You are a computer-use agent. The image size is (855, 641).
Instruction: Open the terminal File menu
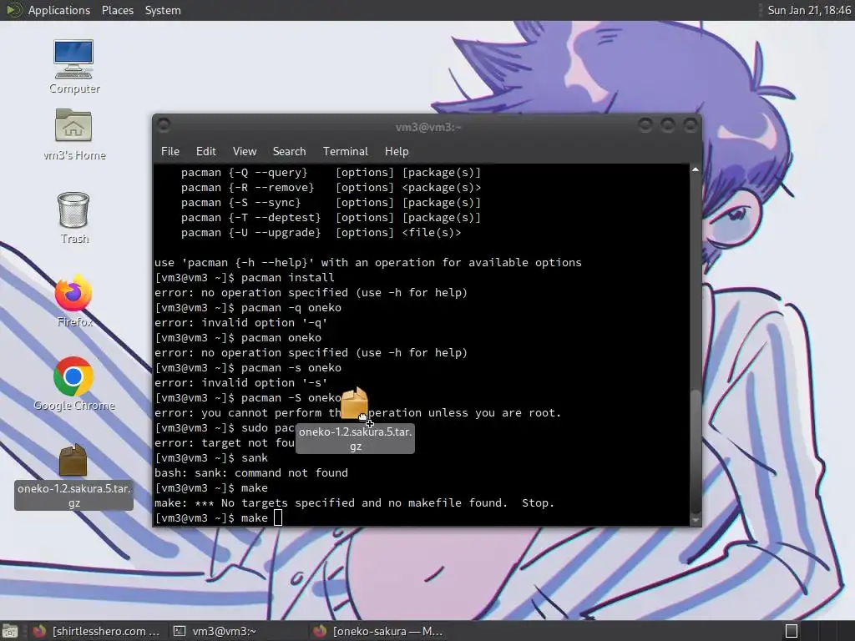170,151
